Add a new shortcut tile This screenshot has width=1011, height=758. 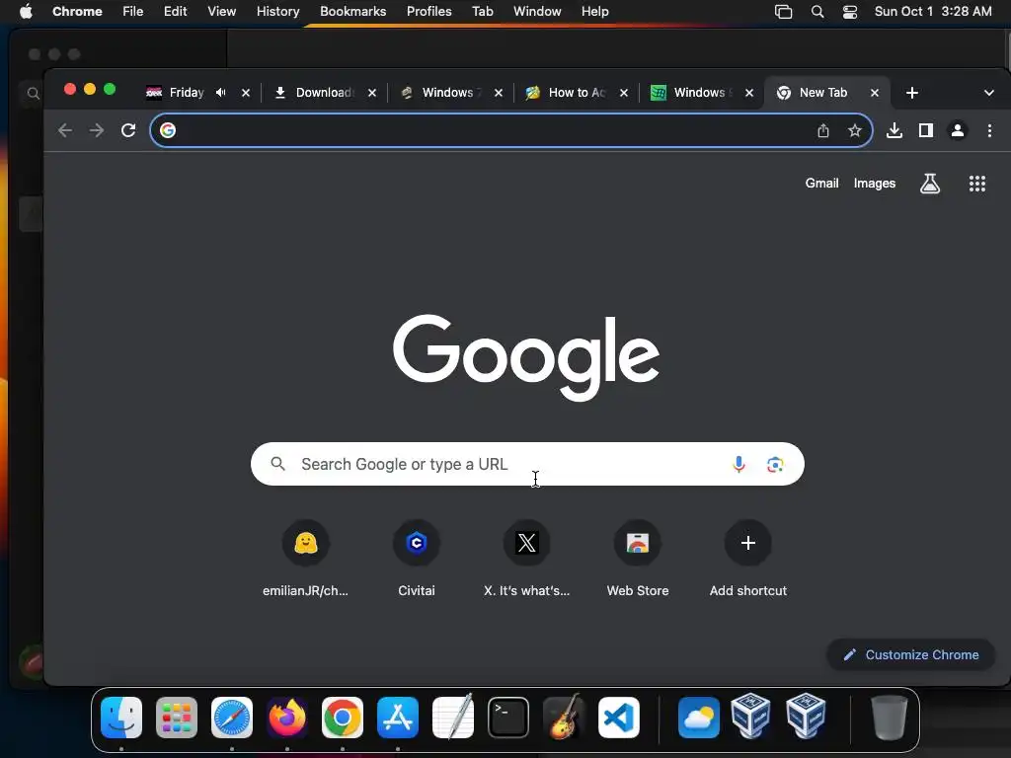click(x=748, y=559)
